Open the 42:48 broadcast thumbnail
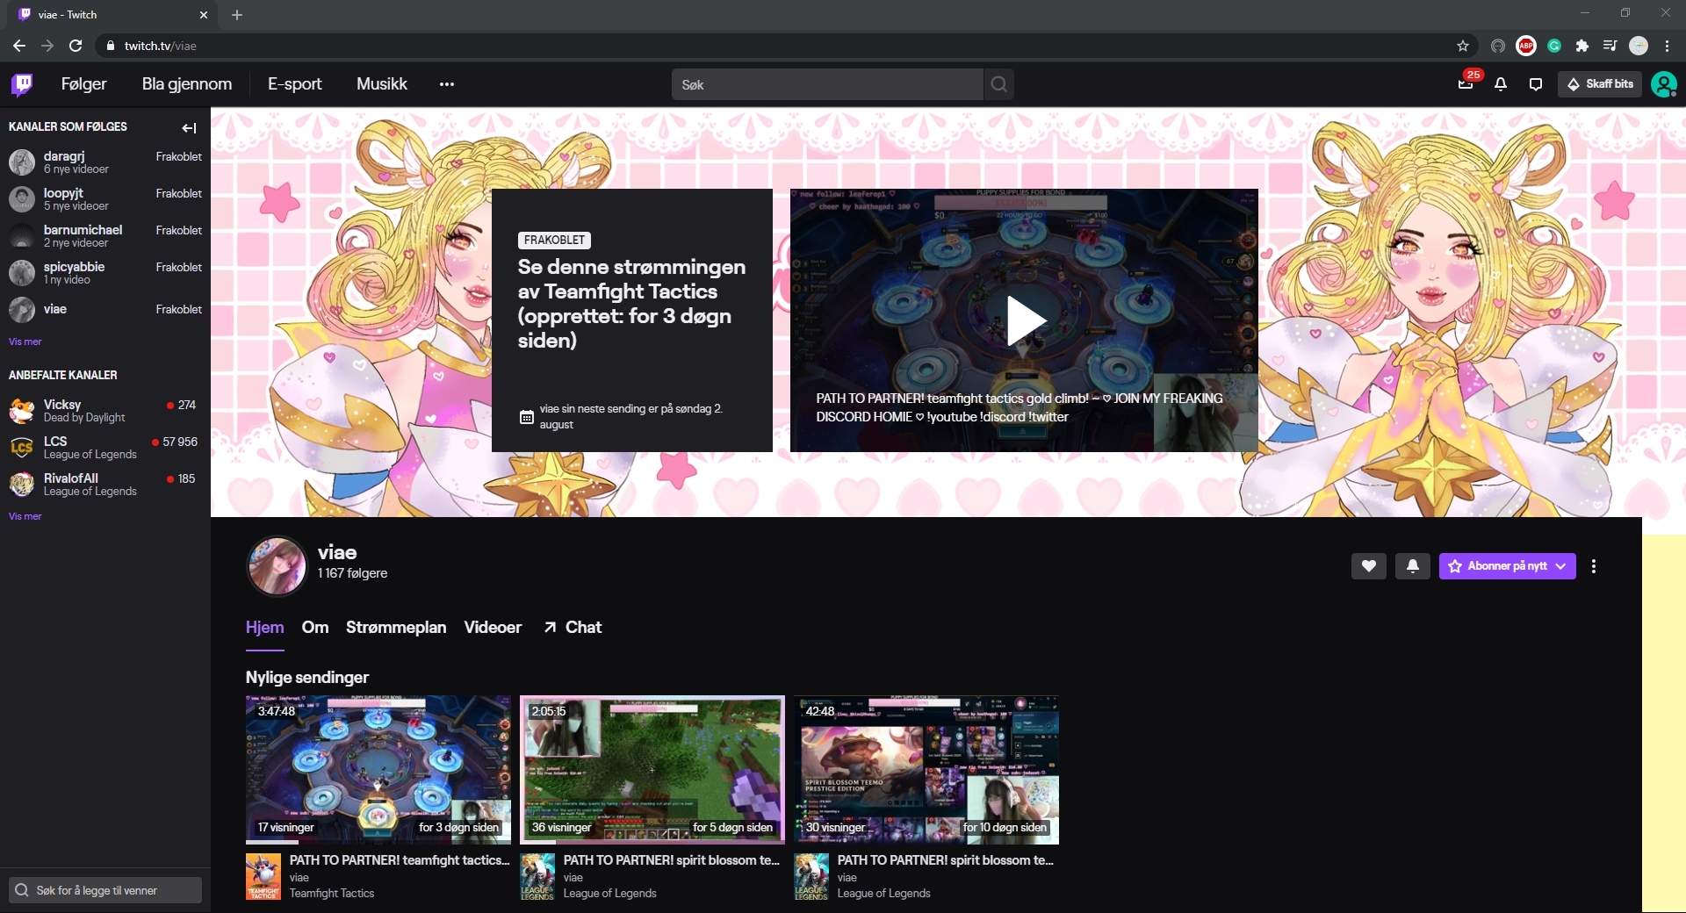Image resolution: width=1686 pixels, height=913 pixels. (x=926, y=770)
